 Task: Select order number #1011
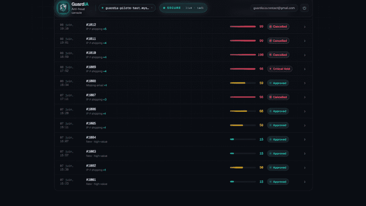91,39
